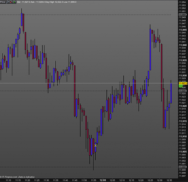Click the Data is indicative notice
The width and height of the screenshot is (188, 182).
pyautogui.click(x=26, y=177)
